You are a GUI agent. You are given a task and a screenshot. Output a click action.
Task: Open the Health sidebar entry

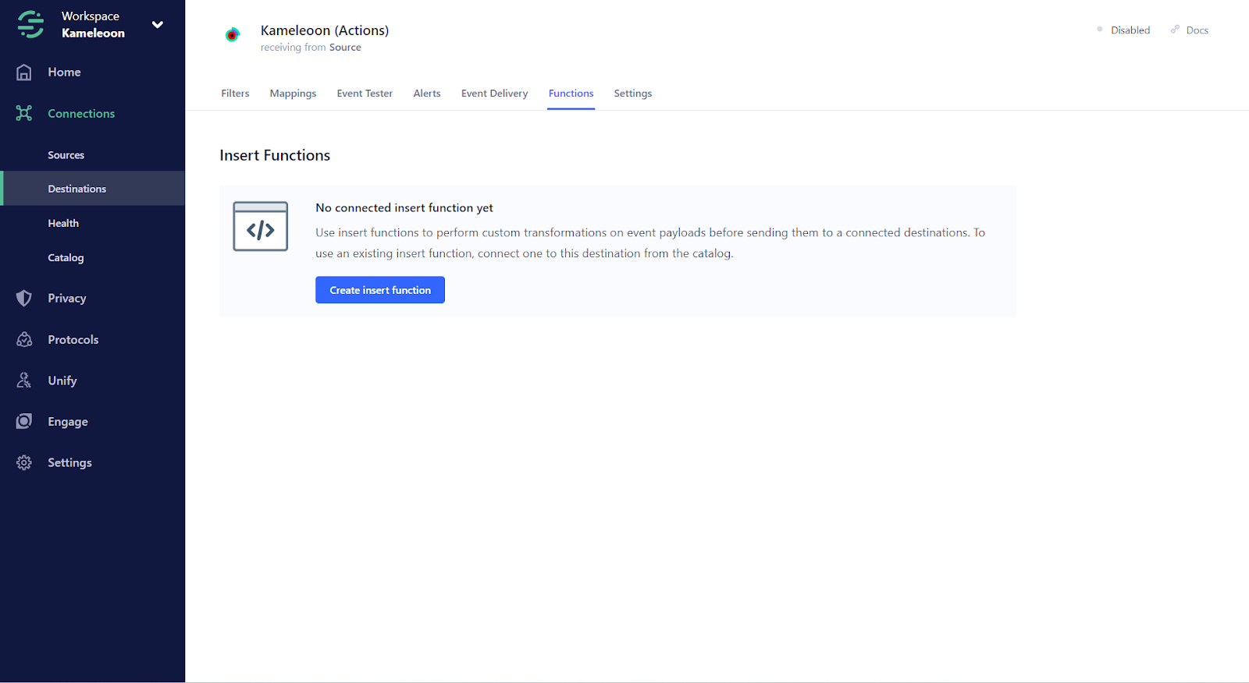(63, 223)
